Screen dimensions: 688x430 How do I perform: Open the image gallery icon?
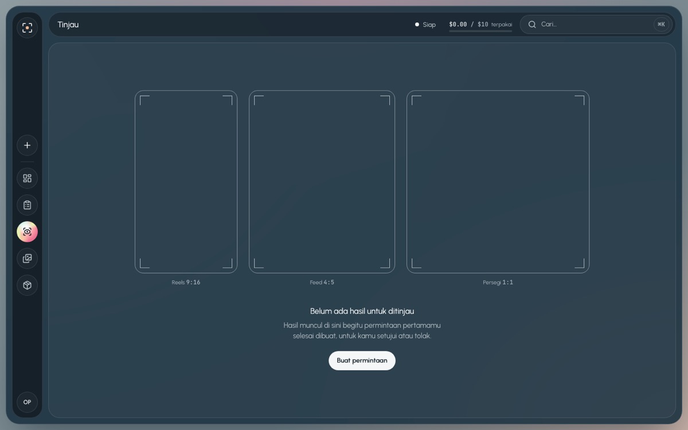(x=27, y=259)
